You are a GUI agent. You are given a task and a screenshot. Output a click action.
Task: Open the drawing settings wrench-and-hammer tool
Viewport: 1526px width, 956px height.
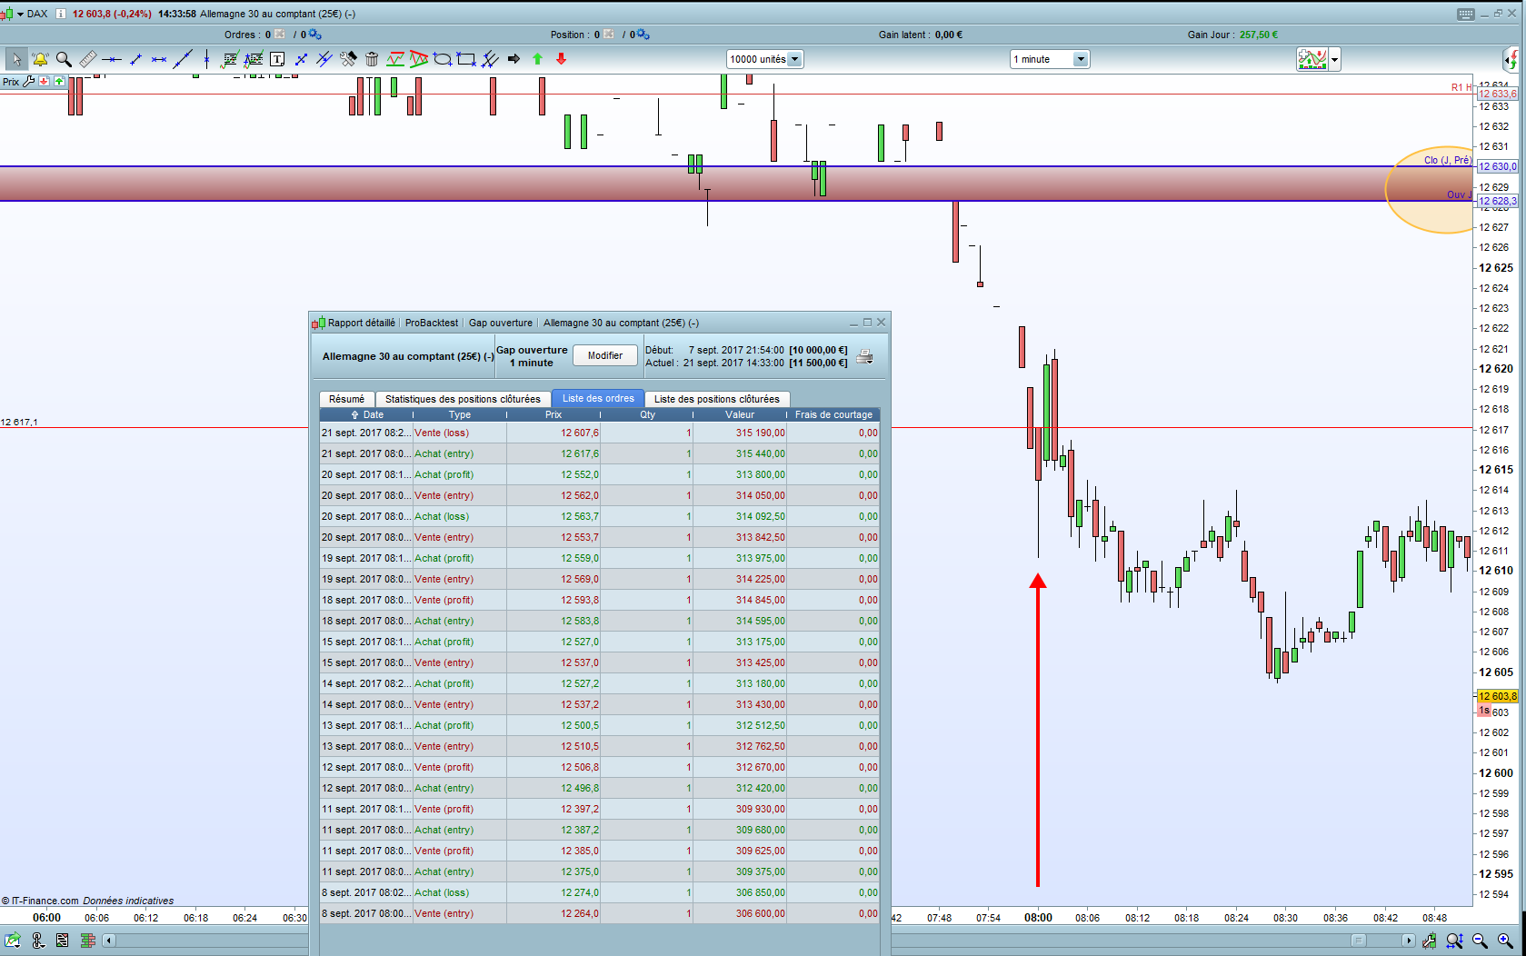coord(348,59)
